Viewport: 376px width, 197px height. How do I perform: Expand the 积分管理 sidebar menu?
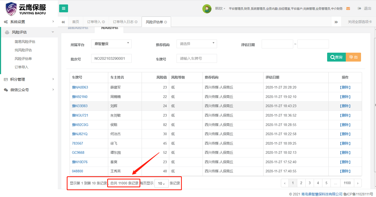click(29, 79)
